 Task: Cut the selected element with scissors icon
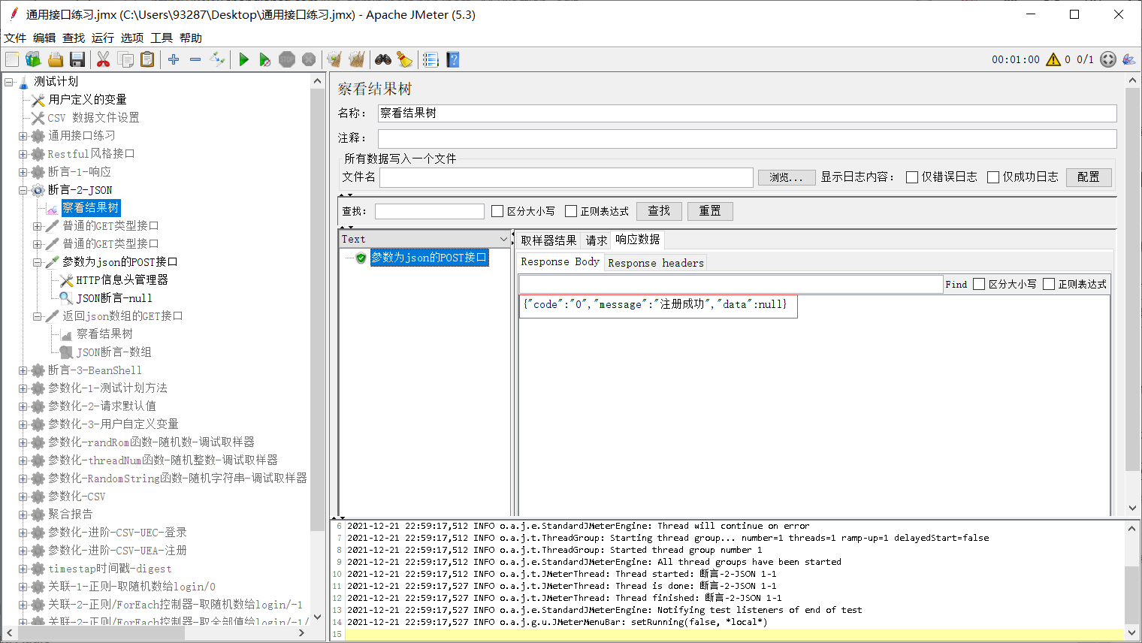tap(104, 59)
